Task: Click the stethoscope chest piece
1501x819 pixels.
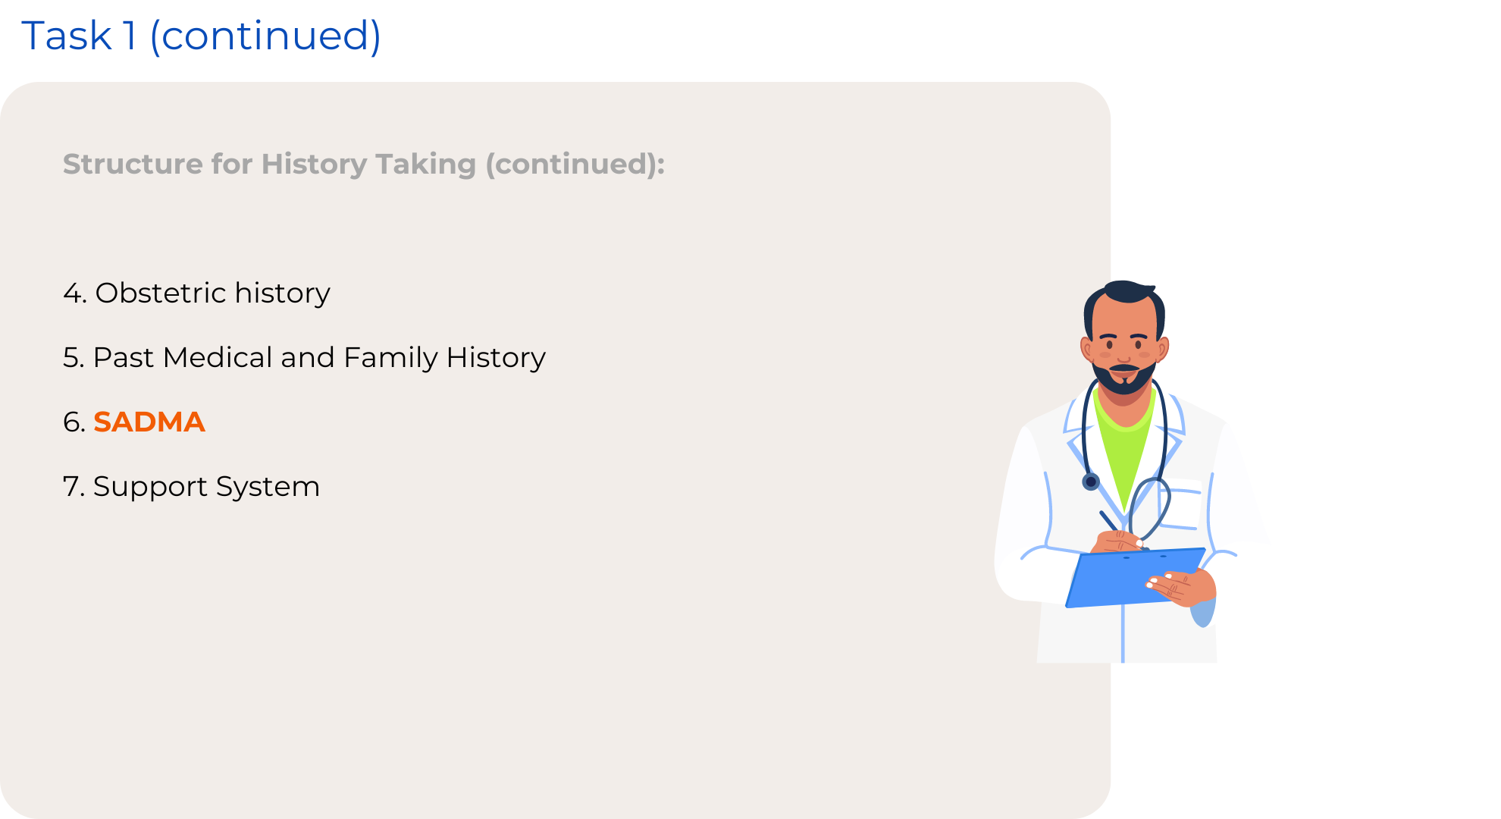Action: [x=1091, y=482]
